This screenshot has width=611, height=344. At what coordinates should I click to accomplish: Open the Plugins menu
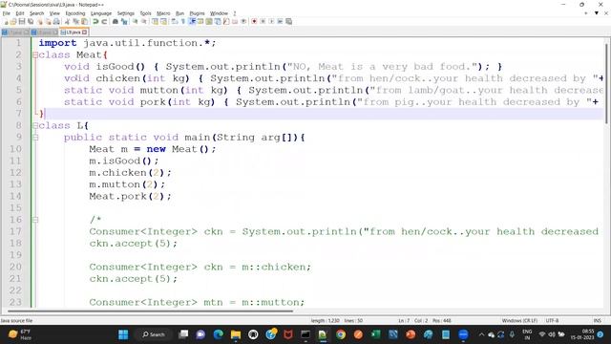coord(197,13)
